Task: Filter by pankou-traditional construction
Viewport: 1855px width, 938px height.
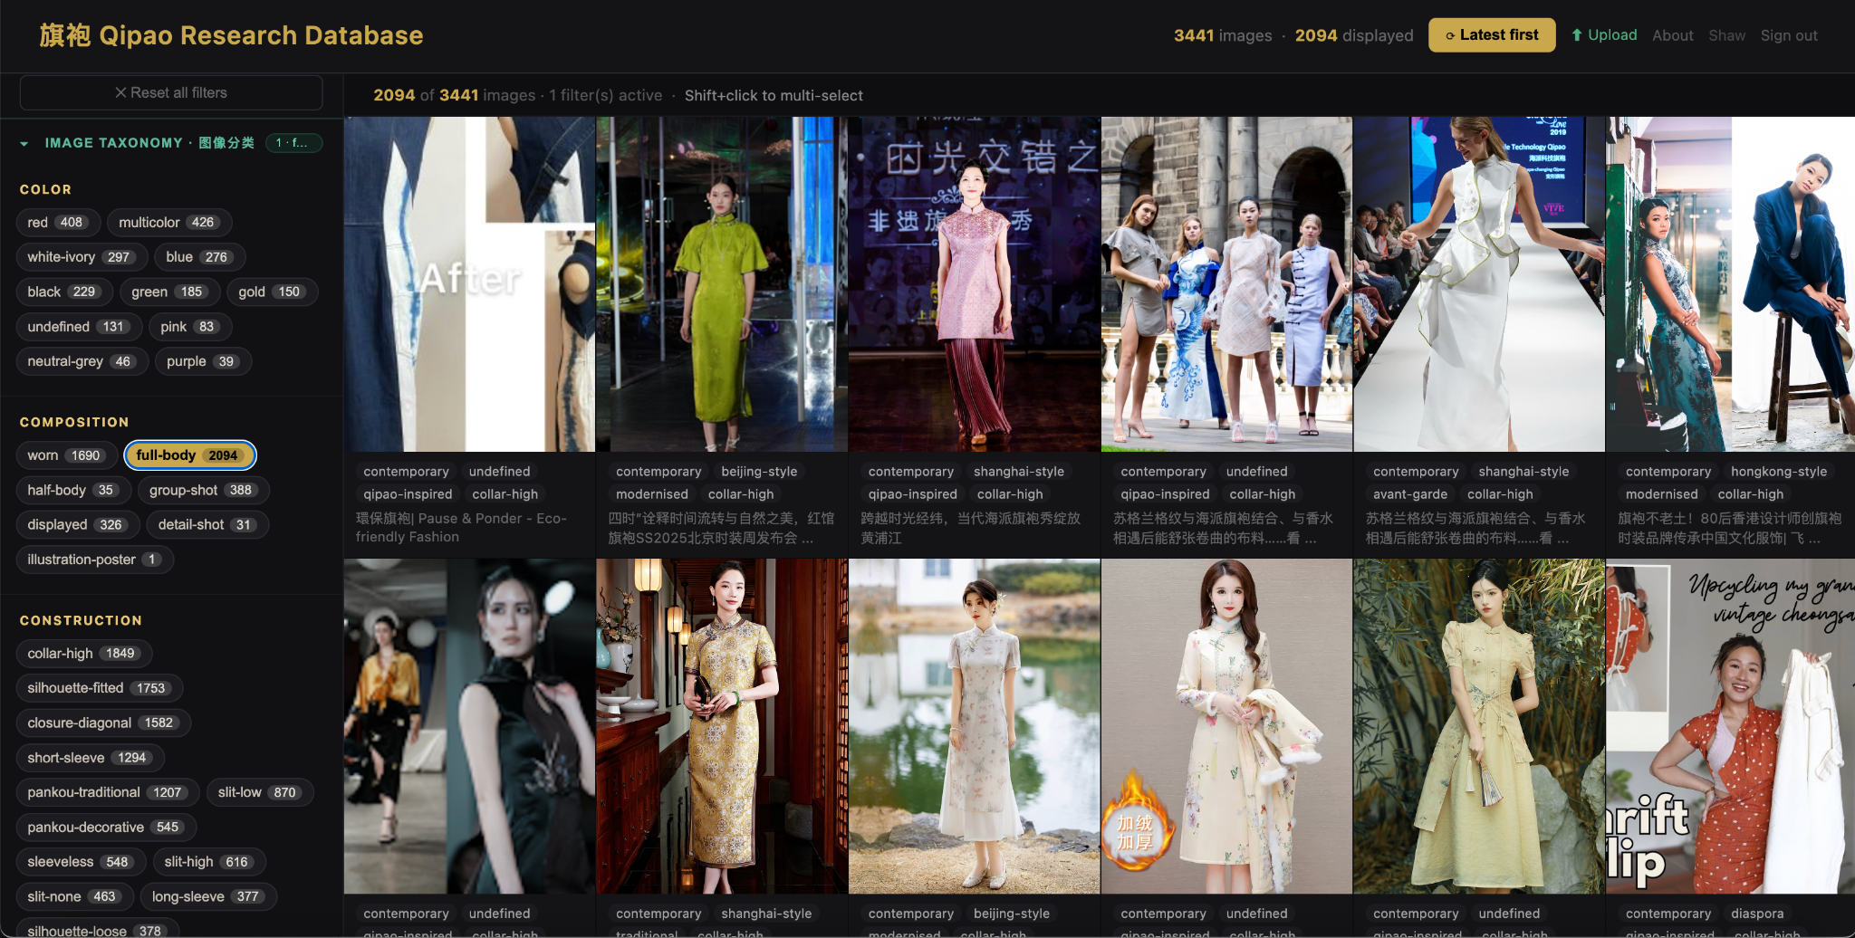Action: [x=108, y=792]
